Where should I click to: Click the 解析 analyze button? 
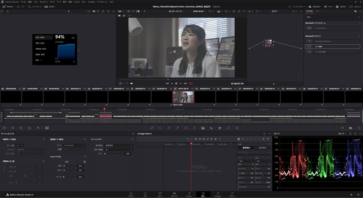(67, 162)
